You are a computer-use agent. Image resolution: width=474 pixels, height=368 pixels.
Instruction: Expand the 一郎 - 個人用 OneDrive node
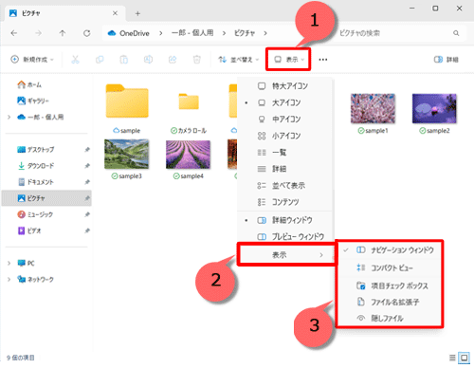coord(9,118)
